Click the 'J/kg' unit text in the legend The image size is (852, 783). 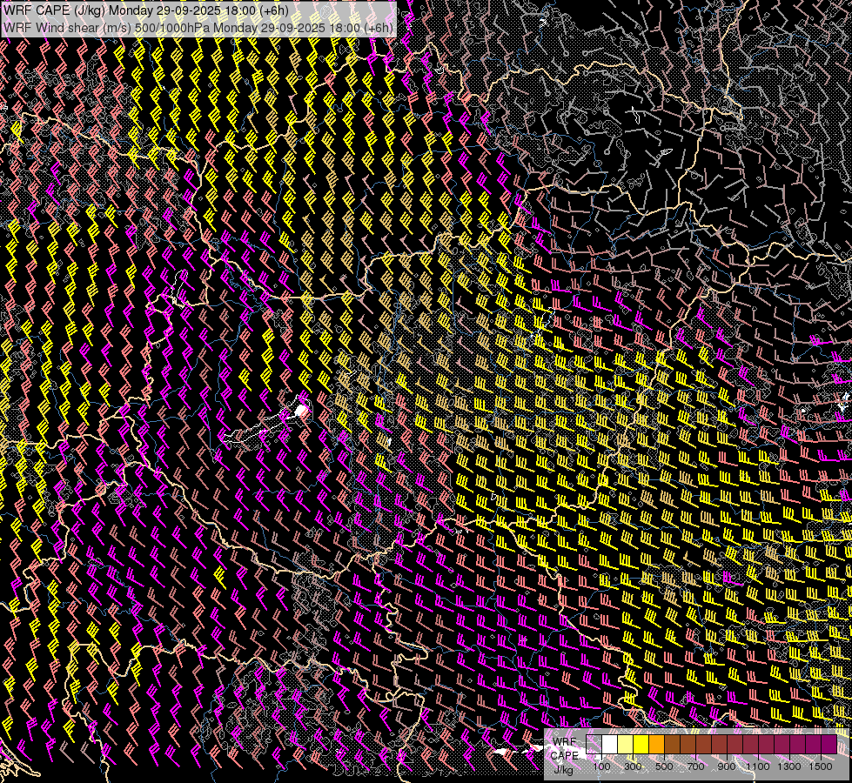[564, 768]
